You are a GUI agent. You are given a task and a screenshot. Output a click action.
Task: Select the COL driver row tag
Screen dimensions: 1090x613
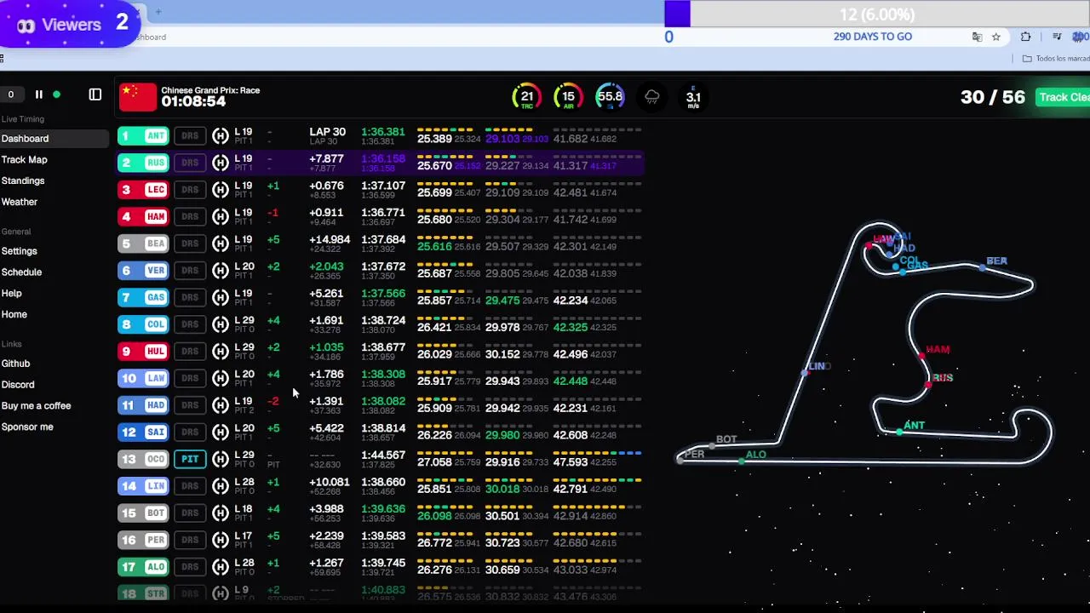(143, 324)
